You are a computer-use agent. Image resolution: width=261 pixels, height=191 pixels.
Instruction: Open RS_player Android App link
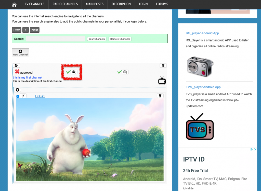pos(202,33)
